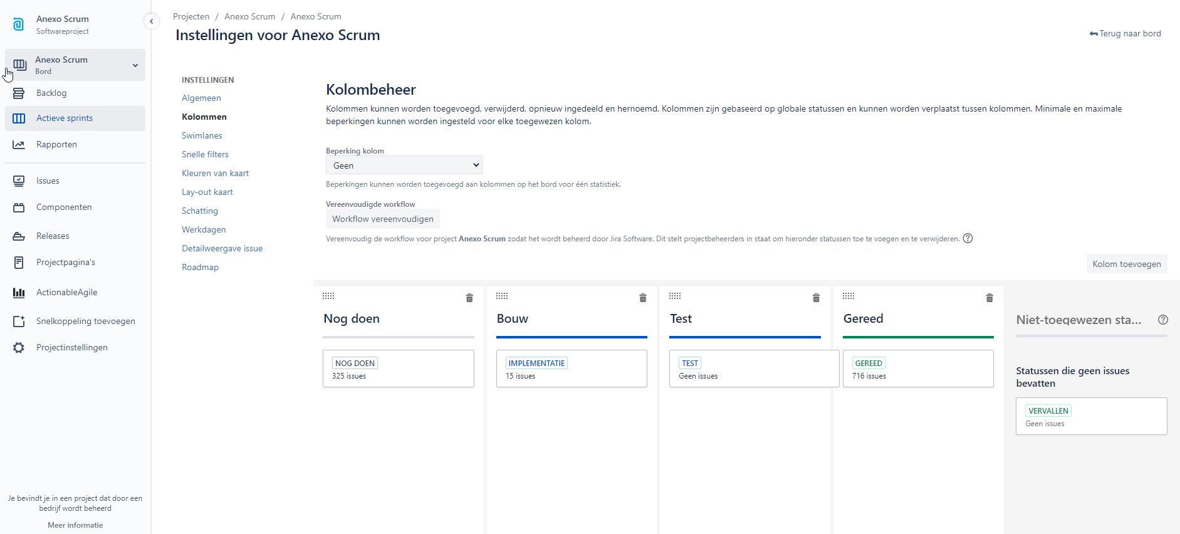Open help icon next to Niet-toegewezen statussen
This screenshot has height=534, width=1180.
1163,320
